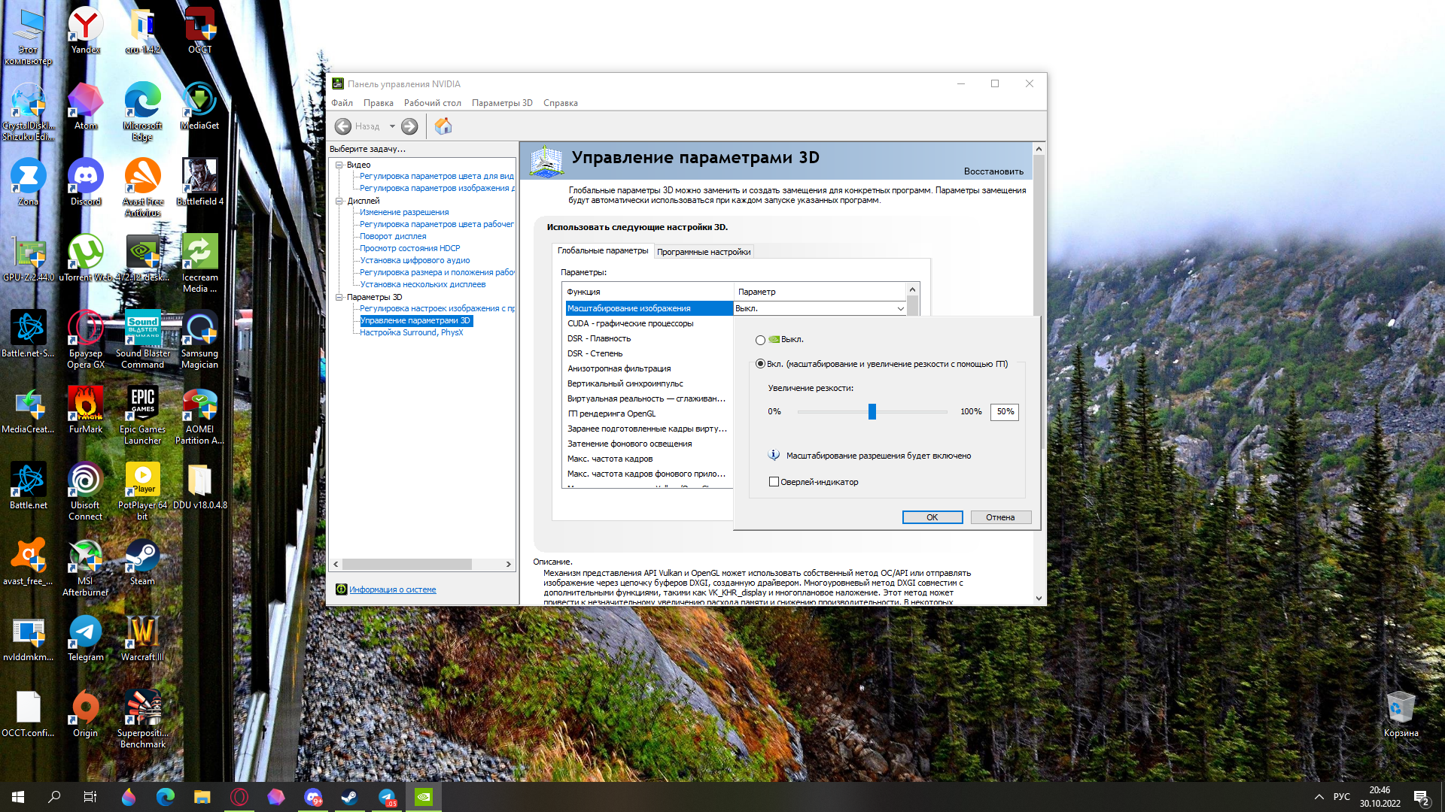This screenshot has width=1445, height=812.
Task: Select the 'Выкл.' radio button
Action: point(760,340)
